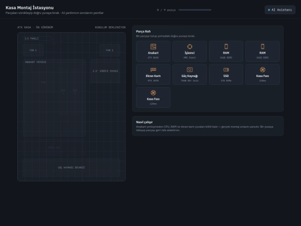Select the Güç Kaynağı power supply icon
Viewport: 301px width, 226px height.
pyautogui.click(x=190, y=70)
